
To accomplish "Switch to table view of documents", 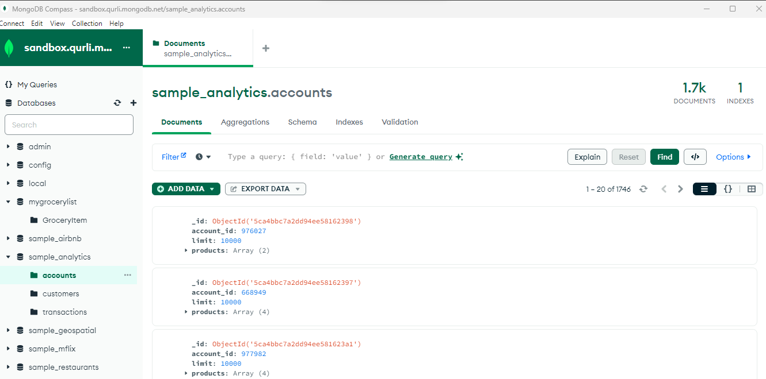I will point(752,189).
